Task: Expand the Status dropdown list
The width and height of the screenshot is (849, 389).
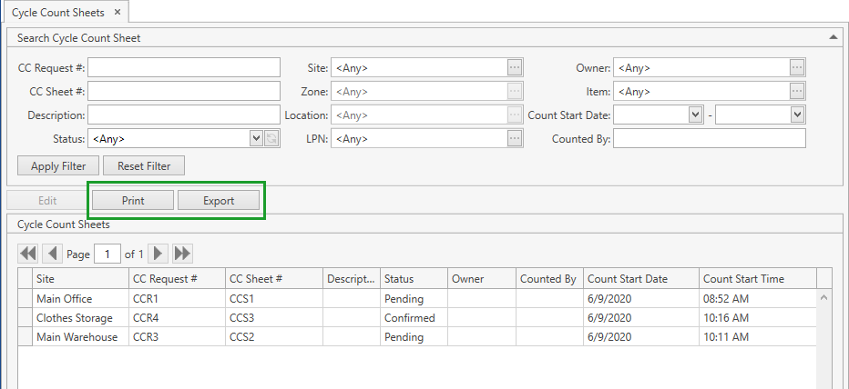Action: (256, 138)
